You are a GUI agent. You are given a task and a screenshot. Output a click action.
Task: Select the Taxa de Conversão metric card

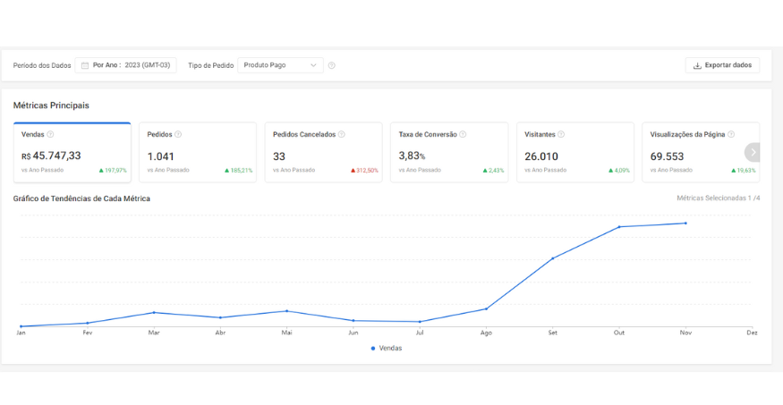pos(449,152)
